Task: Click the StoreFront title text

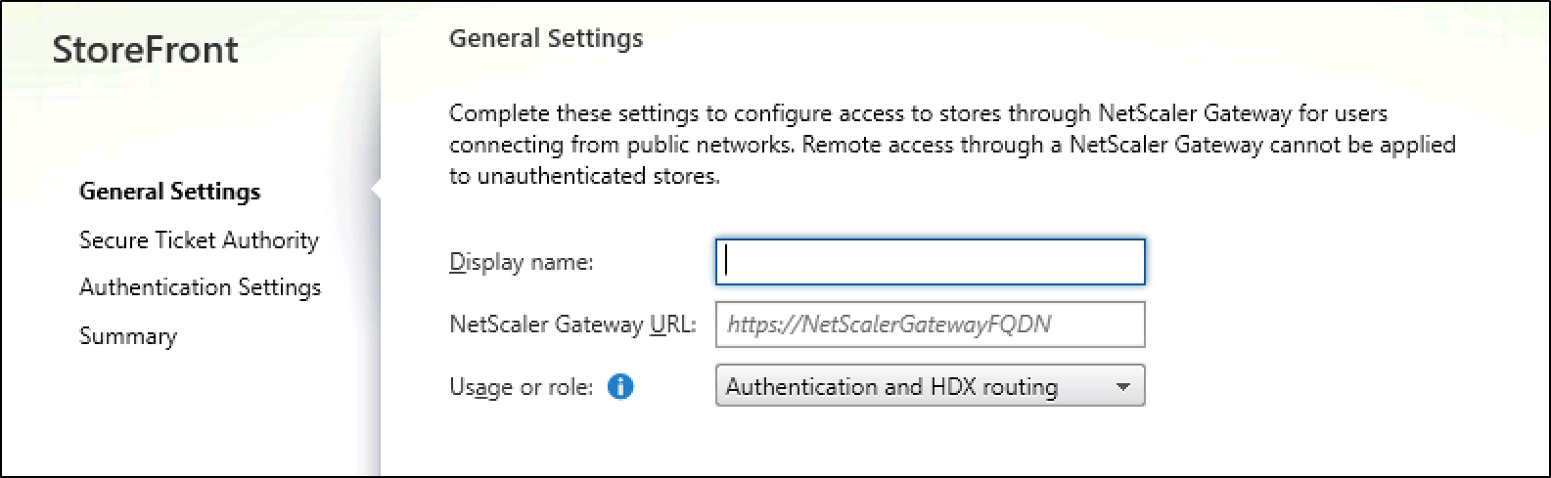Action: pyautogui.click(x=145, y=50)
